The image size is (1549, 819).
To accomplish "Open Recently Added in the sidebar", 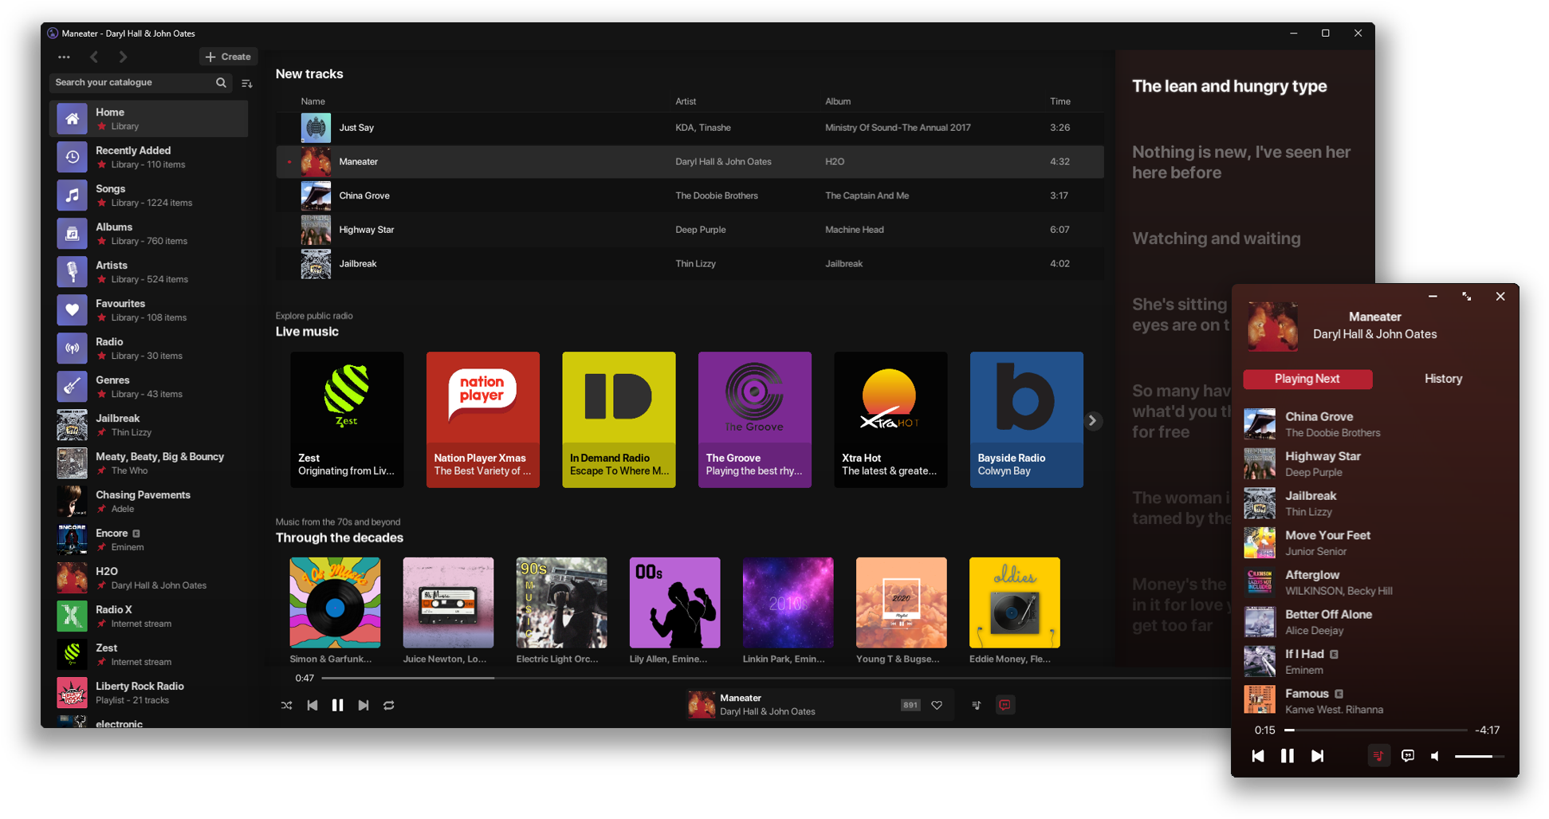I will pos(148,157).
